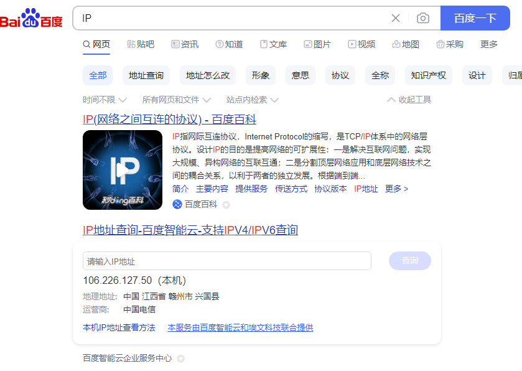Expand the 所有网页和文件 filter dropdown
Screen dimensions: 522x371
(176, 100)
